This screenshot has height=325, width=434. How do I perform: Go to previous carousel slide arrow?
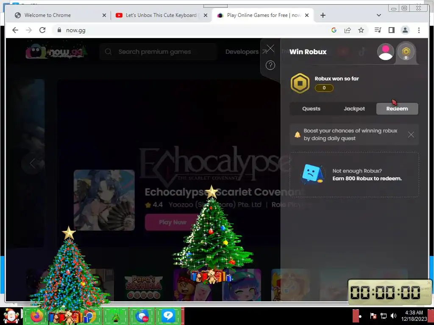click(x=33, y=163)
